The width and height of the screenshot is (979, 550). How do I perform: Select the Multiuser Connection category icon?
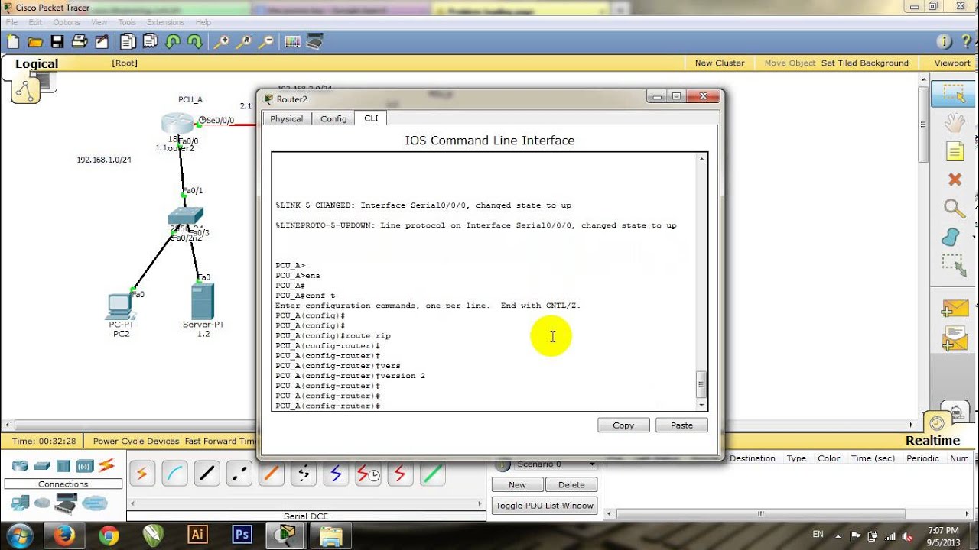click(x=95, y=503)
